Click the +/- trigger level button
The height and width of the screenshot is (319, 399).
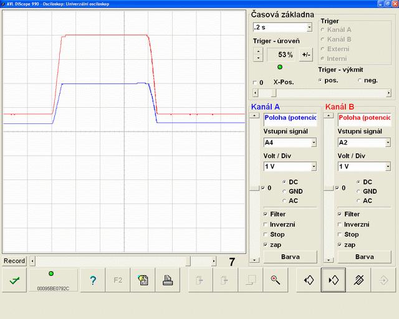(x=305, y=55)
